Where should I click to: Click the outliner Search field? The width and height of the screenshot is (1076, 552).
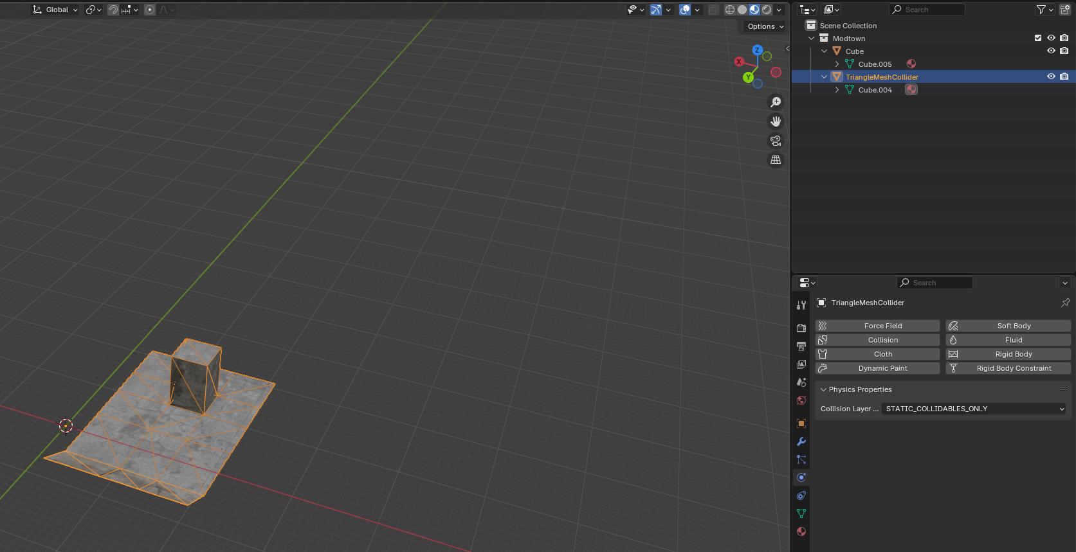click(927, 10)
